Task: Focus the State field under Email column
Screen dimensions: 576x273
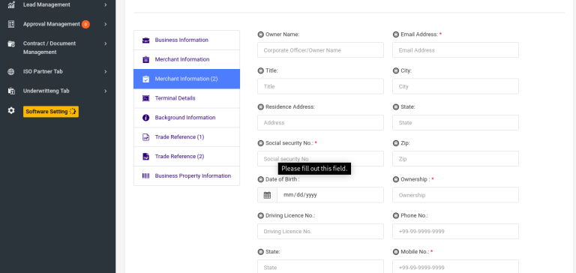Action: (x=455, y=123)
